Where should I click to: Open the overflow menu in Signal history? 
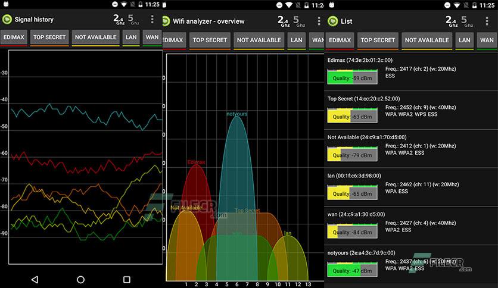tap(152, 20)
